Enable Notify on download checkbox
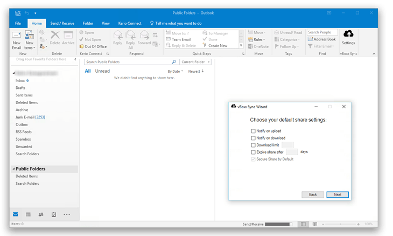This screenshot has width=393, height=236. point(254,138)
